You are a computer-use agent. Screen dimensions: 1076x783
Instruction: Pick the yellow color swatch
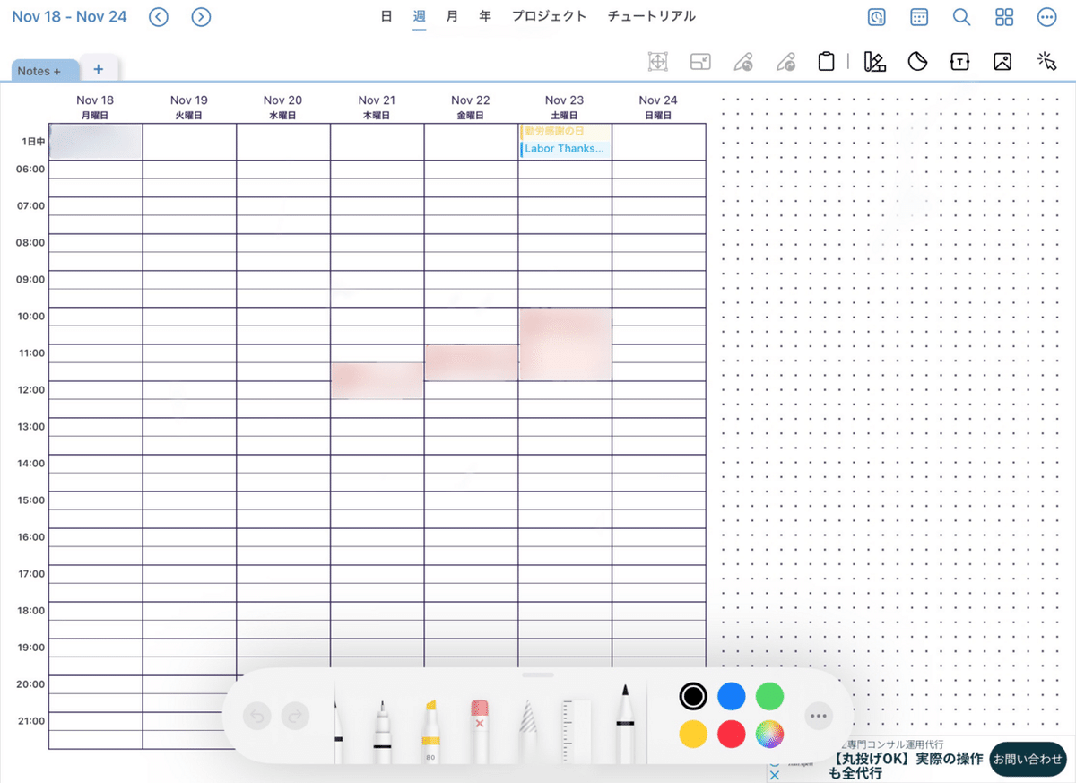693,734
